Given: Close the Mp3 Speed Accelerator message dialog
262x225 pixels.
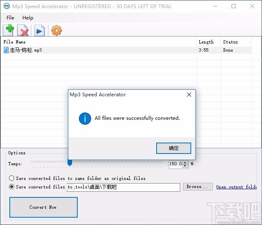Looking at the screenshot, I should (189, 95).
